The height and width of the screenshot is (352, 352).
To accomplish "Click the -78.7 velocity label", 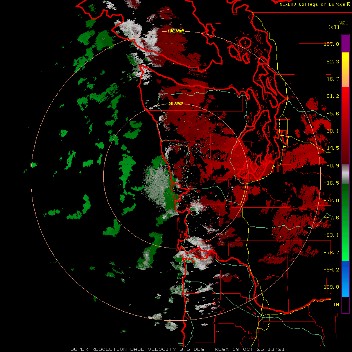I will (x=331, y=253).
